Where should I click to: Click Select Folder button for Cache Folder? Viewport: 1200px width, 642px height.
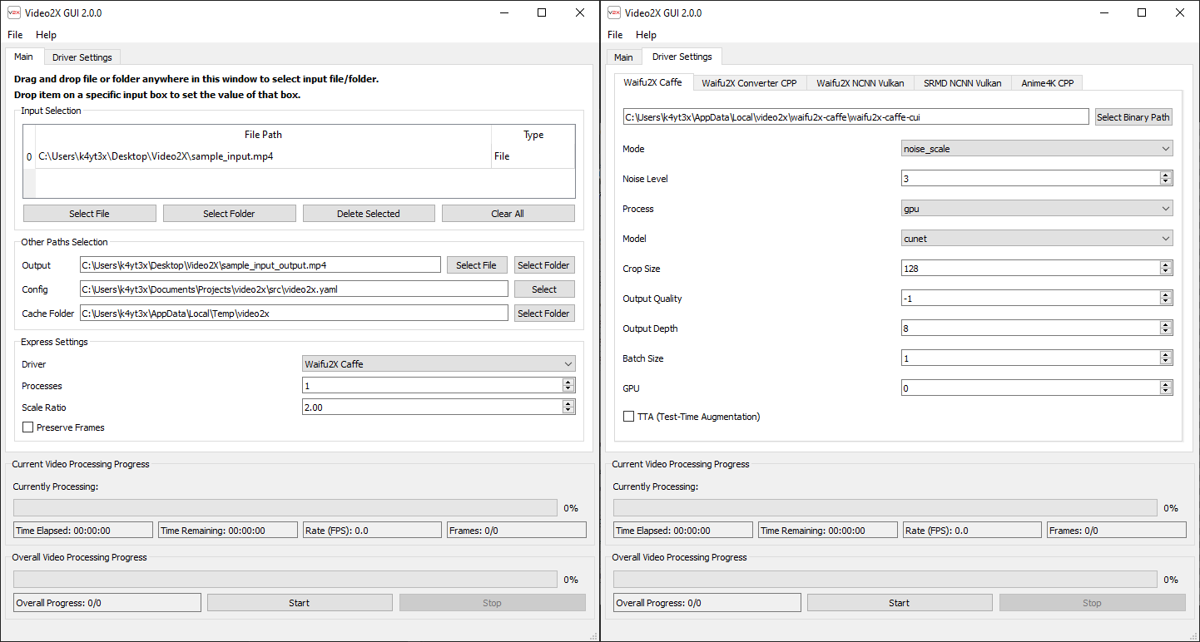click(544, 314)
